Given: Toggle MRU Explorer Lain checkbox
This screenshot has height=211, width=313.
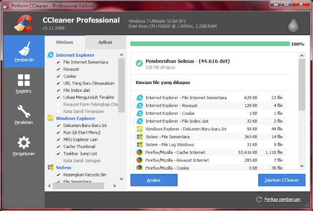Looking at the screenshot, I should 58,139.
